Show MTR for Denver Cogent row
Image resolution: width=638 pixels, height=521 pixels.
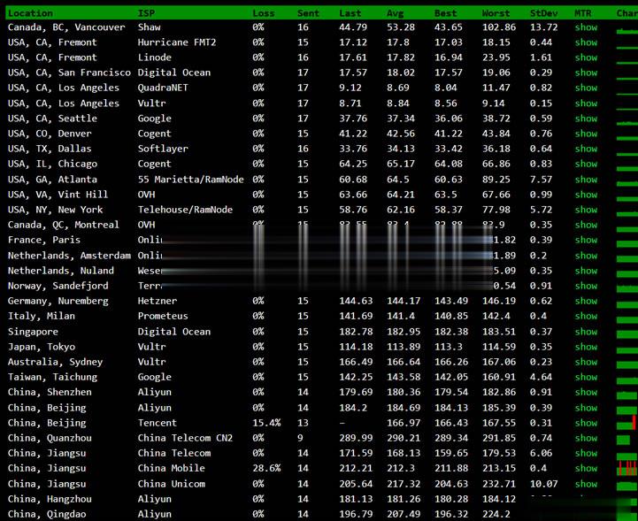586,134
